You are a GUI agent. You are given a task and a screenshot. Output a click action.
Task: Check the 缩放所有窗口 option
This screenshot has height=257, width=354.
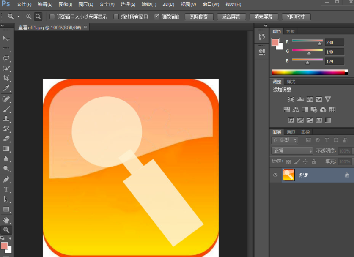116,17
